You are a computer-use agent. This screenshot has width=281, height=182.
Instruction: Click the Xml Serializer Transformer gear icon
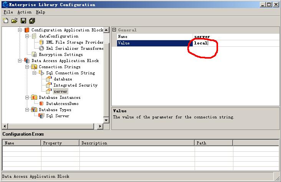[x=41, y=48]
